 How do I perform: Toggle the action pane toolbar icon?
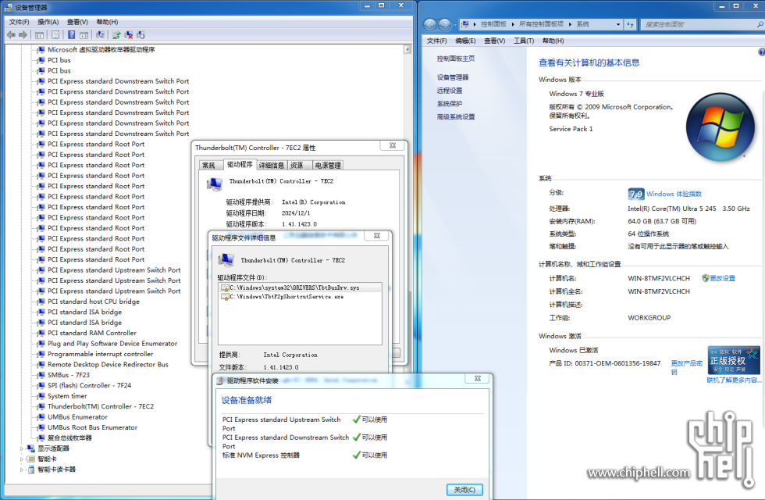(84, 34)
